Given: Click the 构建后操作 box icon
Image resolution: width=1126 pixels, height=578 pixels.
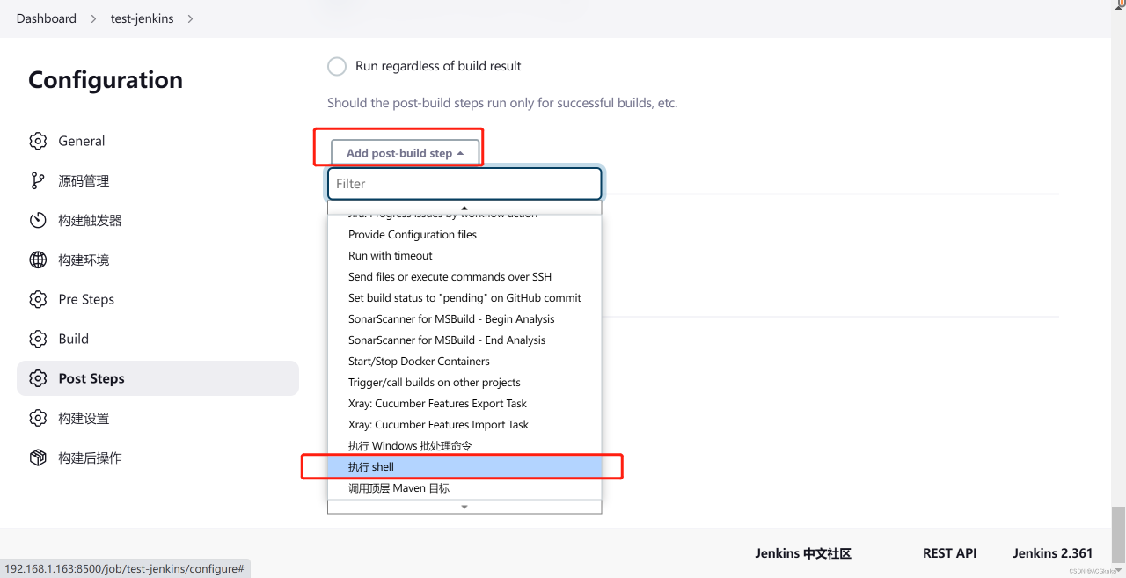Looking at the screenshot, I should coord(38,458).
